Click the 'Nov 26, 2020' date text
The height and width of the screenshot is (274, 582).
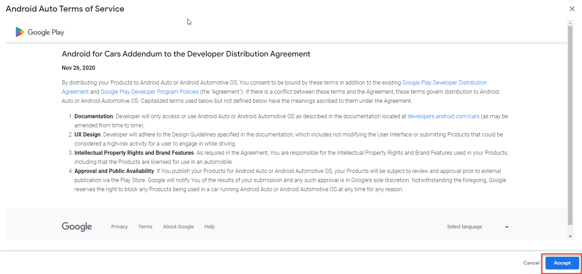78,68
